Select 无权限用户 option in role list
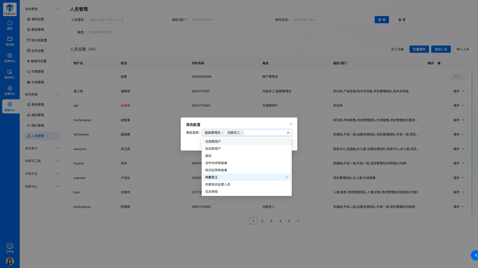The image size is (478, 268). [x=246, y=141]
